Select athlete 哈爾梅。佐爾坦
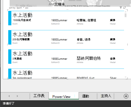This screenshot has height=107, width=131. pyautogui.click(x=86, y=20)
